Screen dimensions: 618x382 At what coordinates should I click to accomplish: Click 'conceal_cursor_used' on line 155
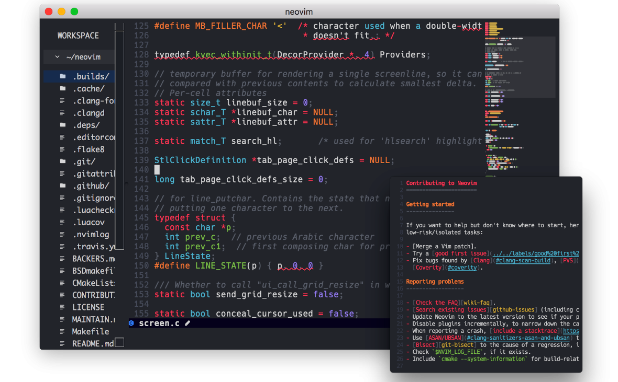pos(264,314)
